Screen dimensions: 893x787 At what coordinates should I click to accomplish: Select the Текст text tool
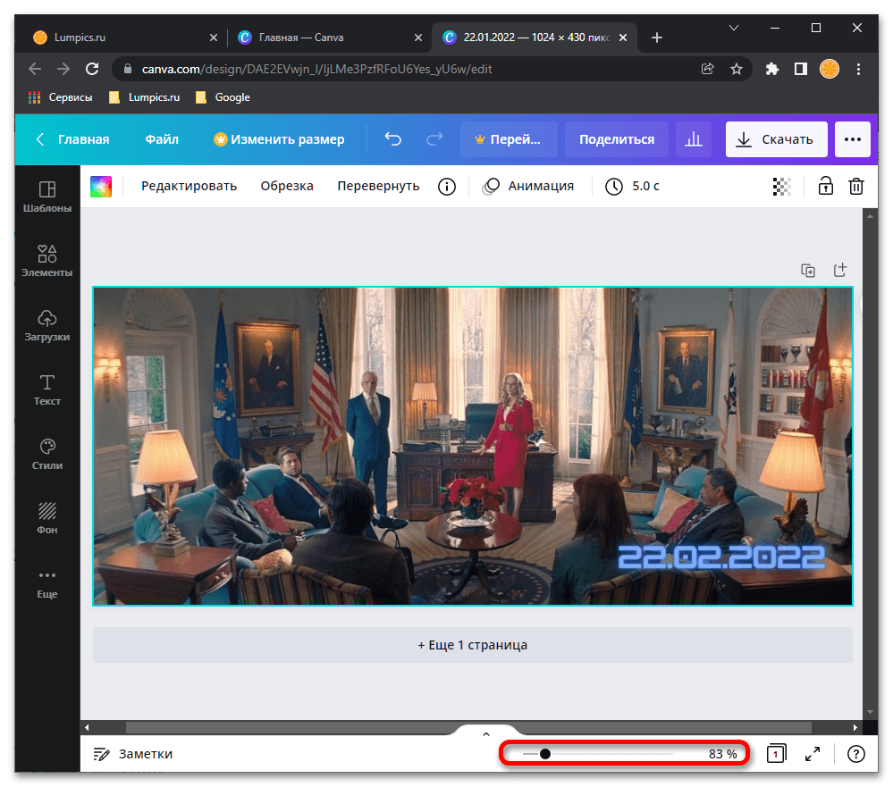coord(47,389)
